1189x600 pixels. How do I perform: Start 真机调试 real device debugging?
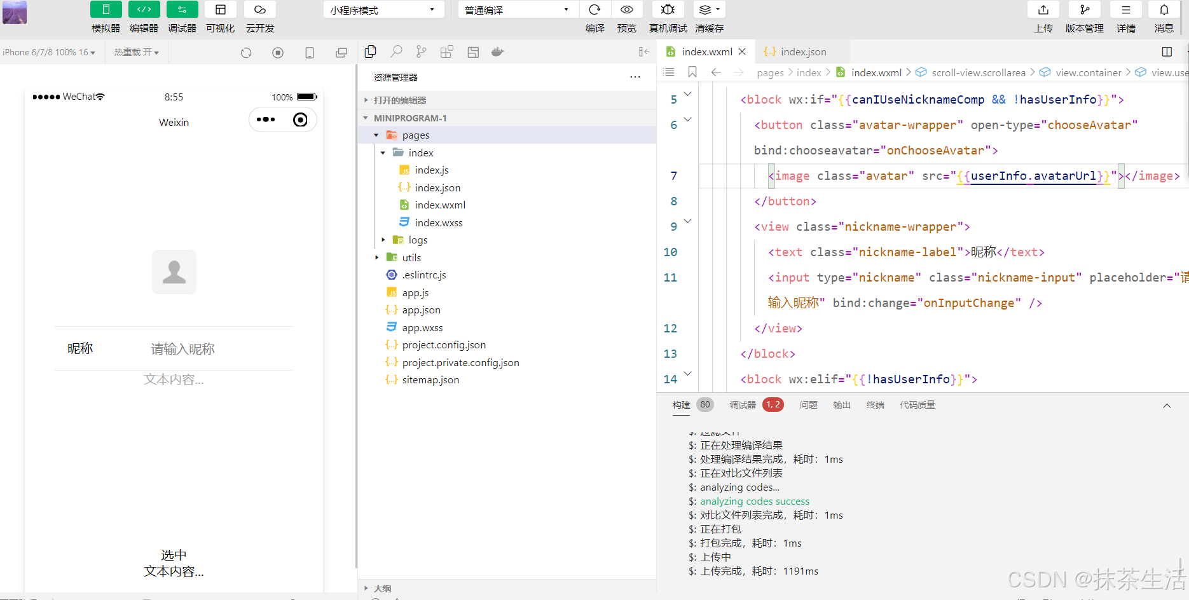pos(668,10)
